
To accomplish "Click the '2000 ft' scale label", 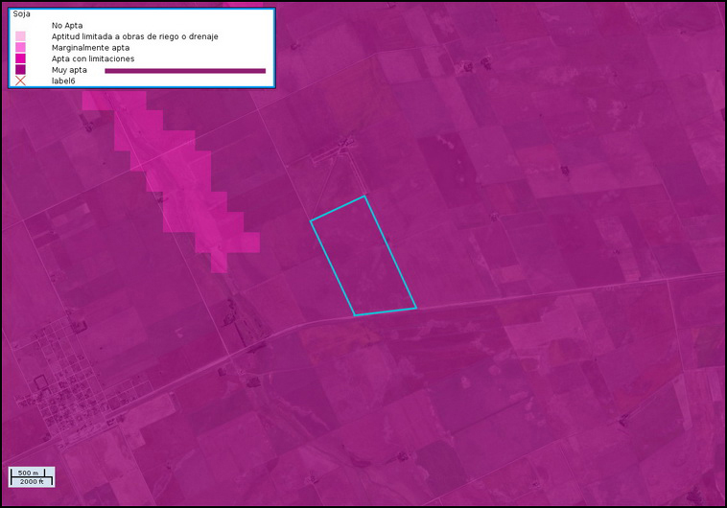I will coord(32,482).
